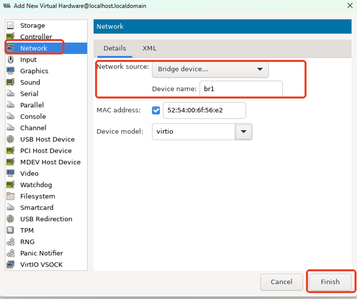Choose VirtIO VSOCK entry
The image size is (357, 299).
pyautogui.click(x=47, y=264)
